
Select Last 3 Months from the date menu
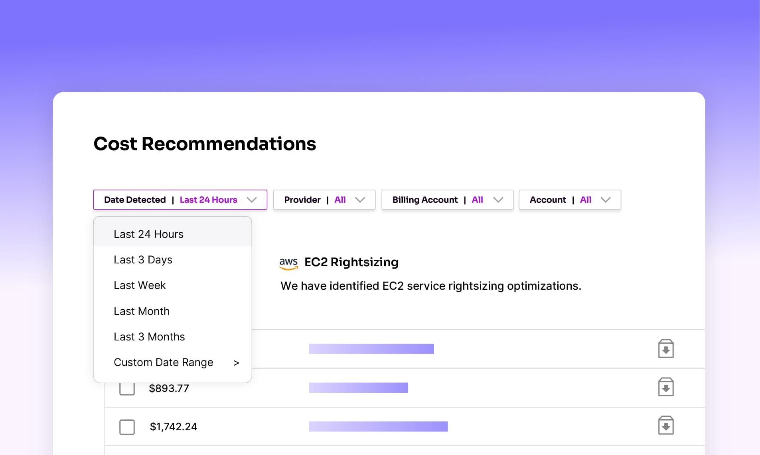point(149,336)
